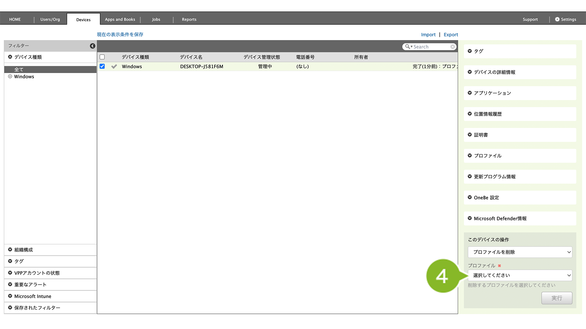Expand the 重要なアラート filter

point(50,285)
